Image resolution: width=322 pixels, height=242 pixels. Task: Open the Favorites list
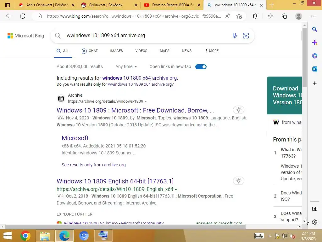(x=270, y=16)
